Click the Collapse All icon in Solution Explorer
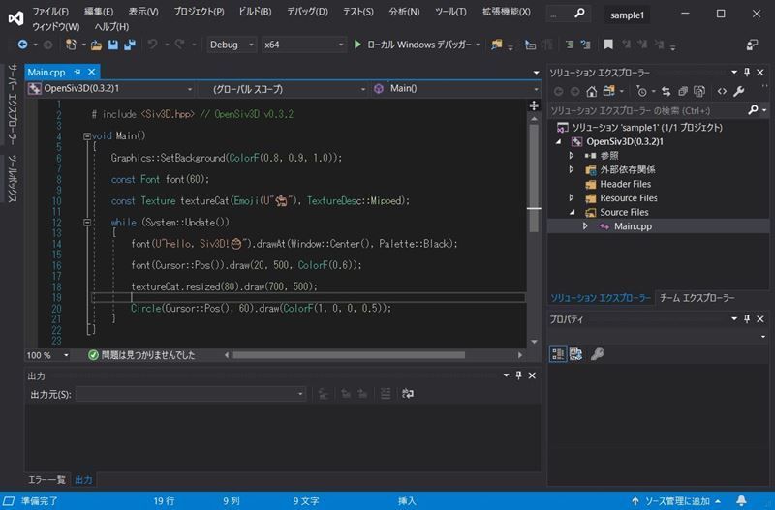Viewport: 775px width, 510px height. (x=683, y=91)
